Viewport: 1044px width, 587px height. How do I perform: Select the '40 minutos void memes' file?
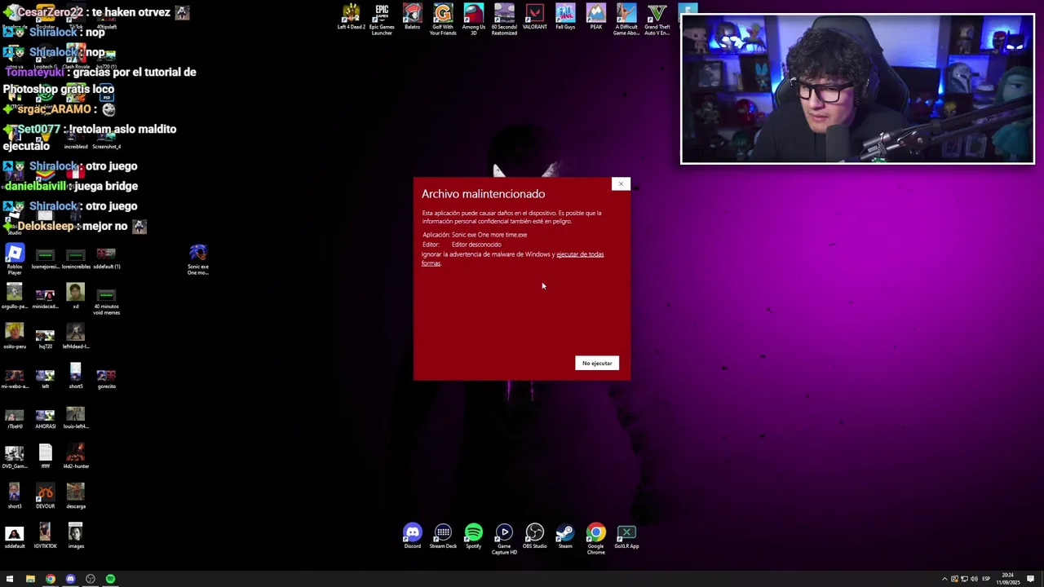[106, 300]
